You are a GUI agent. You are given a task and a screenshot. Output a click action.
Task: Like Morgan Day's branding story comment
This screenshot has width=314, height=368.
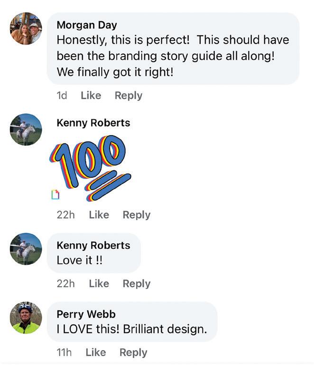(x=91, y=96)
